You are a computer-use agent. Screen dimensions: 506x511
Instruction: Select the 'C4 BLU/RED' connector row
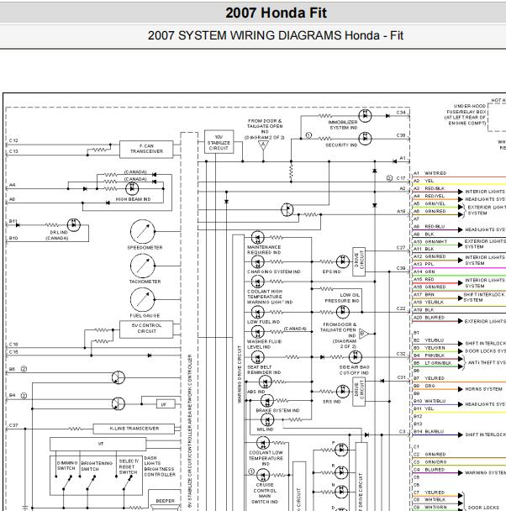460,471
